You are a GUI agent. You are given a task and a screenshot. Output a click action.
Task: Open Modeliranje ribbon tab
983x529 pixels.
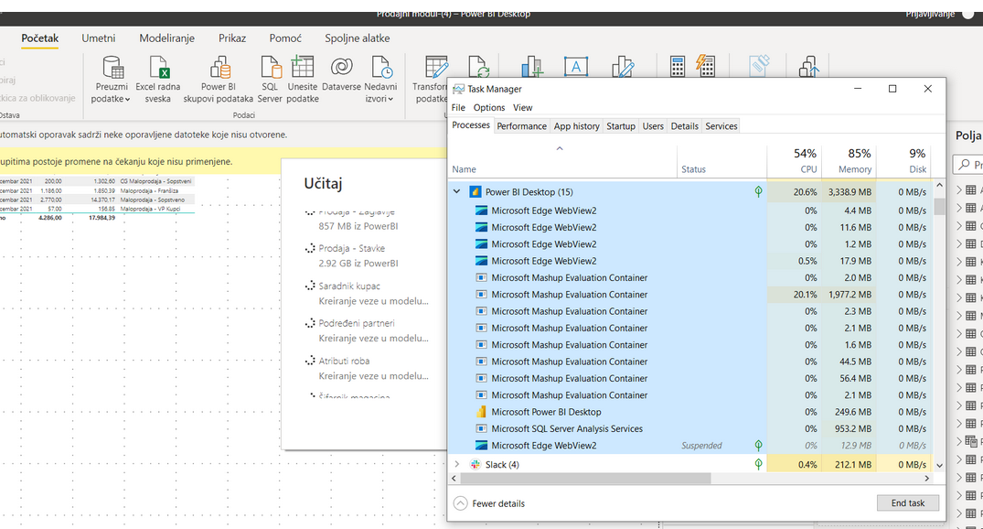click(166, 38)
